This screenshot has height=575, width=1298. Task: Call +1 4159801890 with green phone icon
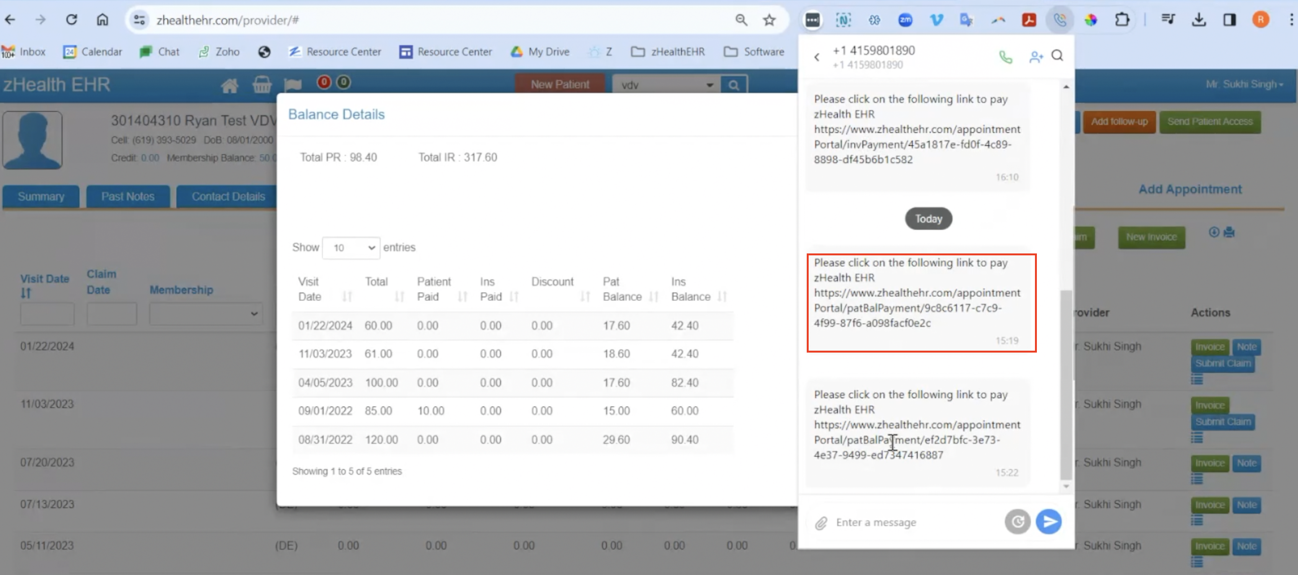tap(1005, 57)
